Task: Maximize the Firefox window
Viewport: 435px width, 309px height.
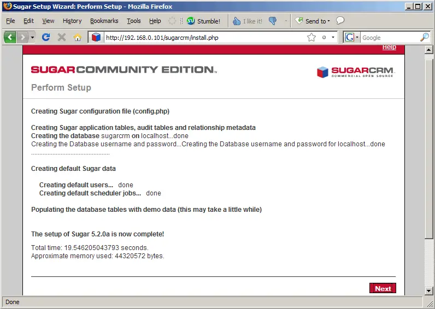Action: pos(418,7)
